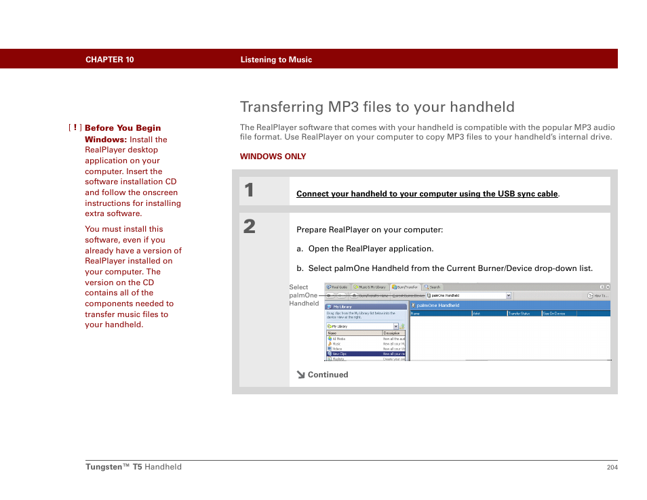This screenshot has width=647, height=500.
Task: Click the "Transferring MP3 files to your handheld" title
Action: point(377,107)
